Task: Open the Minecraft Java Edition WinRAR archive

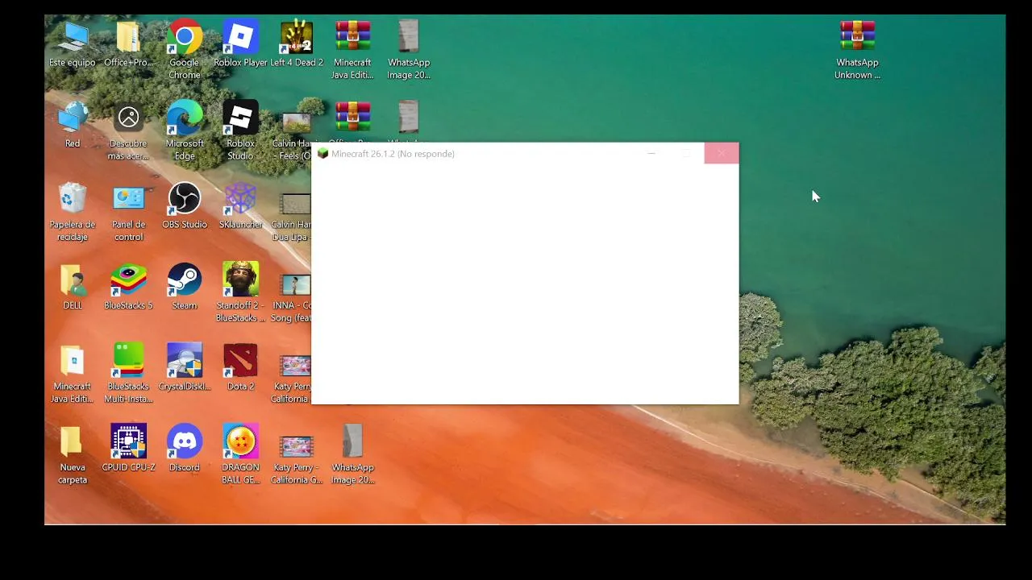Action: coord(352,50)
